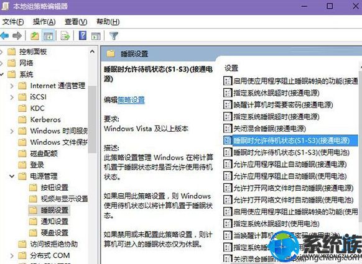The image size is (362, 264).
Task: Click the tree pane scroll-up arrow
Action: 92,52
